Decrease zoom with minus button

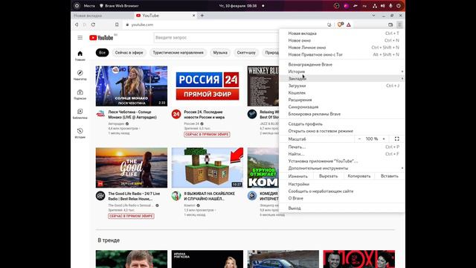(x=359, y=139)
